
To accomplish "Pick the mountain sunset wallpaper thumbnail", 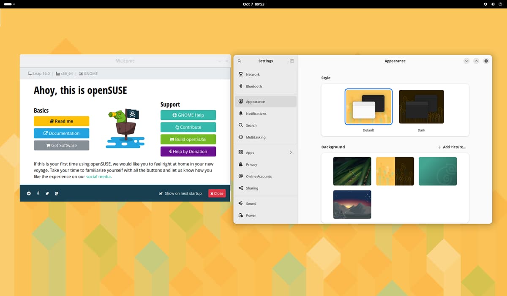I will click(352, 204).
